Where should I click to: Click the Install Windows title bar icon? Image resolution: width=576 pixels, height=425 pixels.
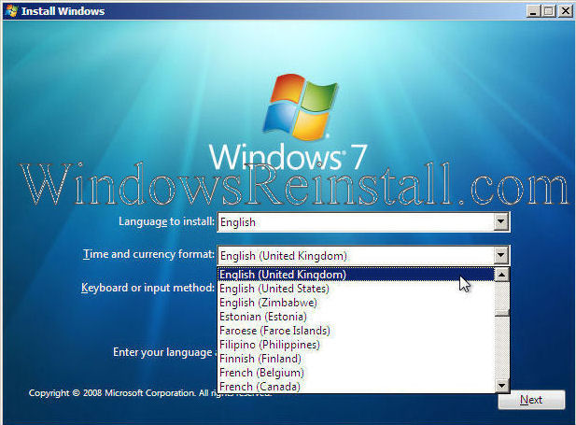tap(10, 11)
